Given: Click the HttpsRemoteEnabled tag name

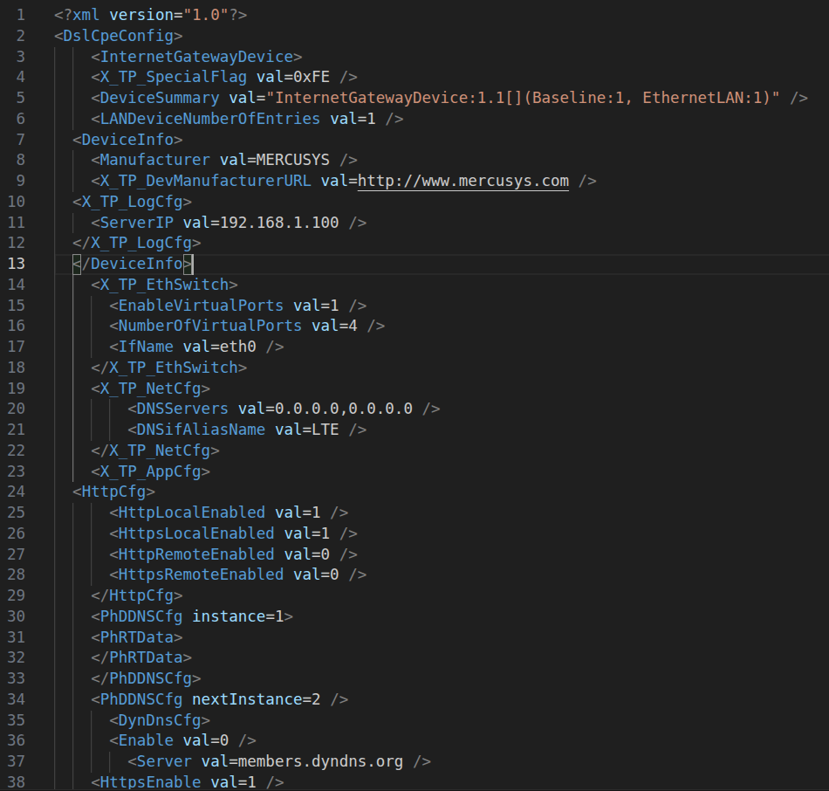Looking at the screenshot, I should 200,574.
